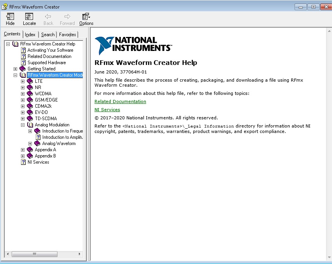This screenshot has height=264, width=332.
Task: Click the question page icon for Activating Your Software
Action: pyautogui.click(x=23, y=50)
